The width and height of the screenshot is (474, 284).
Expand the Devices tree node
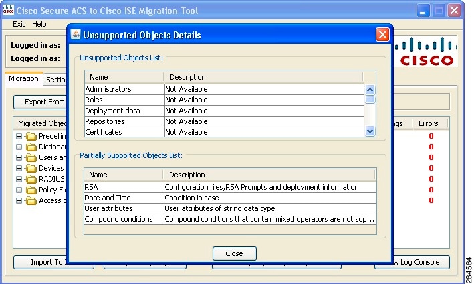pyautogui.click(x=19, y=168)
